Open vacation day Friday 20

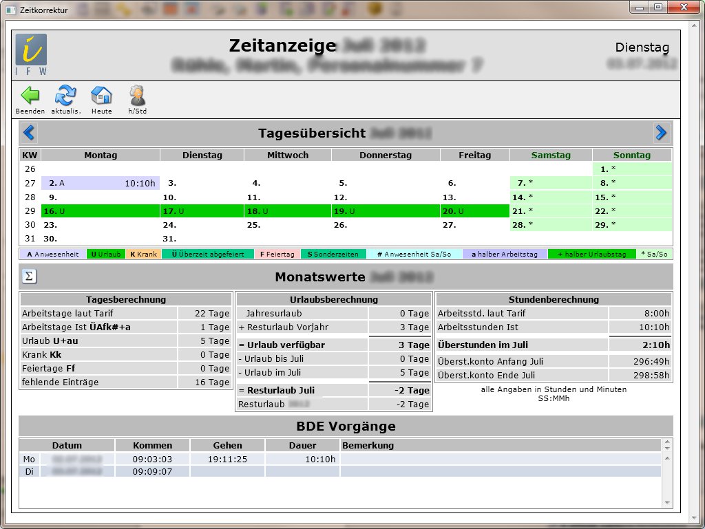(x=474, y=211)
